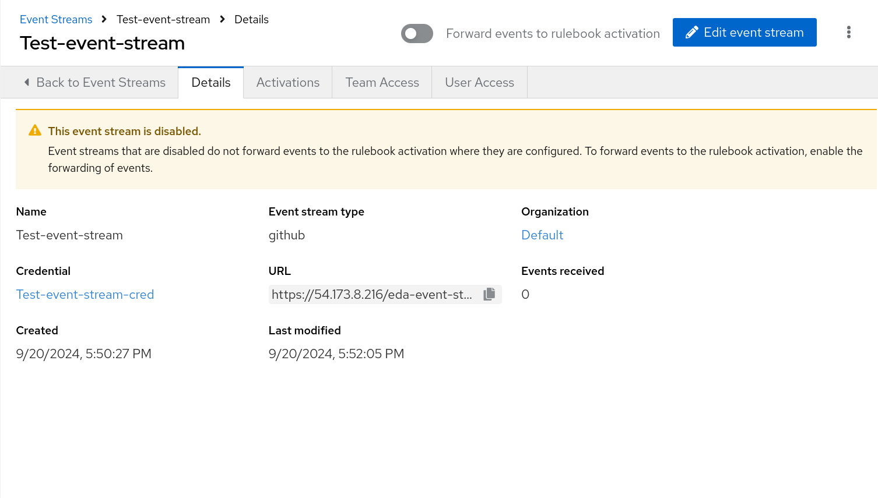Screen dimensions: 878x498
Task: Open the User Access tab
Action: [479, 83]
